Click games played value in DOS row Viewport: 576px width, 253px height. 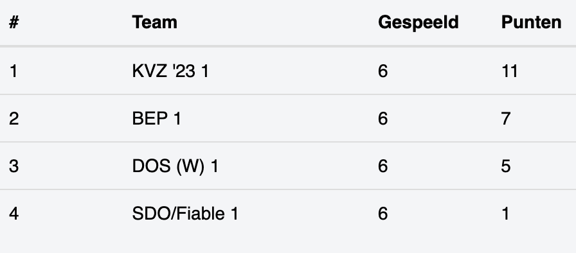pyautogui.click(x=382, y=166)
